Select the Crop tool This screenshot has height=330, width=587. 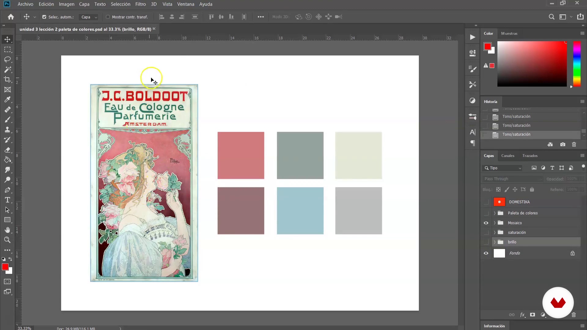(x=7, y=79)
